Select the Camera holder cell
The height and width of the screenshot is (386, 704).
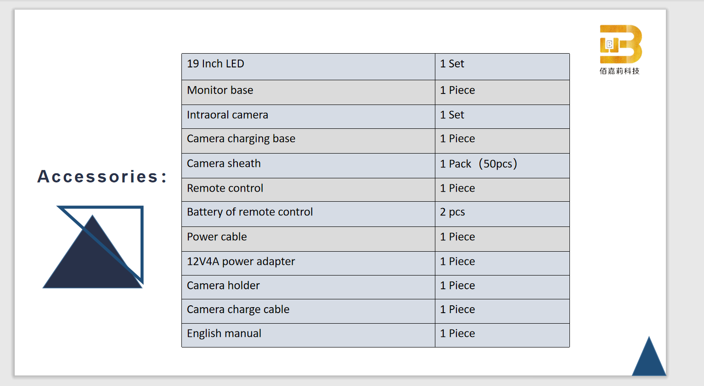[x=308, y=287]
